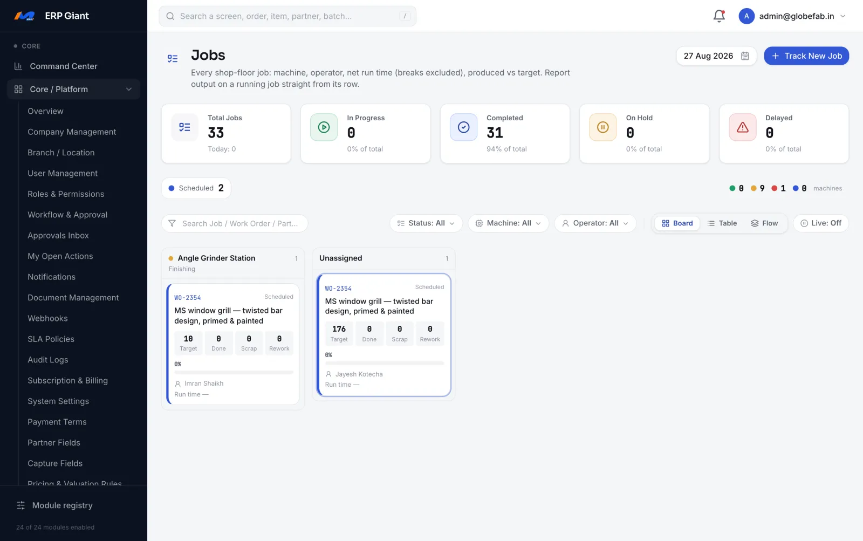Focus the Search Job / Work Order field
The image size is (863, 541).
click(235, 223)
